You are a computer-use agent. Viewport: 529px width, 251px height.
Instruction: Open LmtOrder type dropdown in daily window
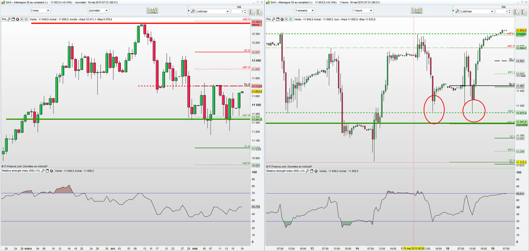[213, 12]
